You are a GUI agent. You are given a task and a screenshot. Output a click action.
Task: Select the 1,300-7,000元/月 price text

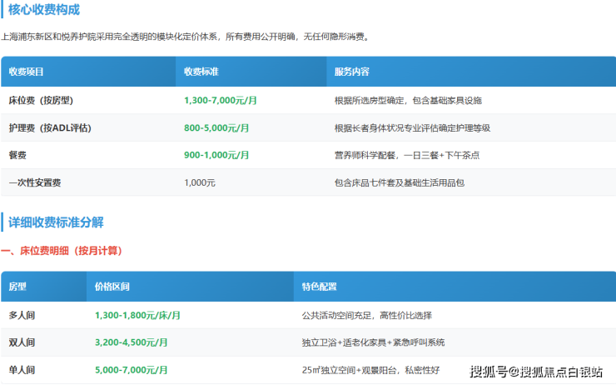pos(221,101)
